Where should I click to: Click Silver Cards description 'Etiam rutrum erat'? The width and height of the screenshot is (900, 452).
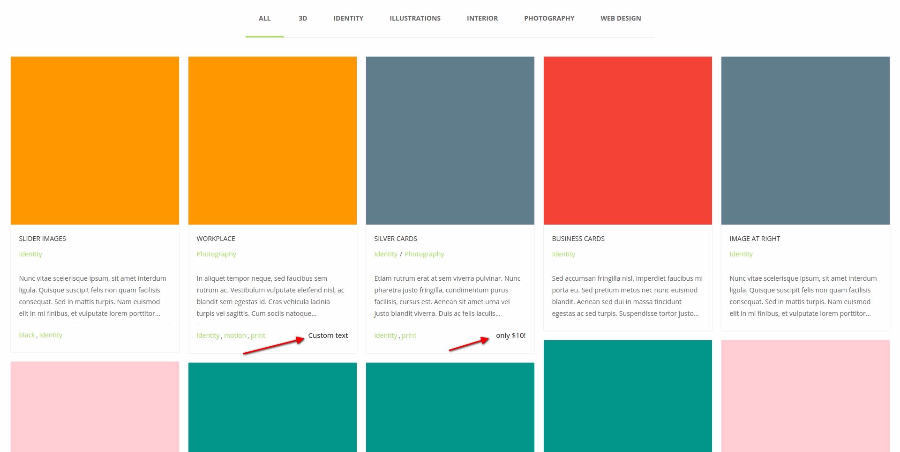pyautogui.click(x=448, y=296)
